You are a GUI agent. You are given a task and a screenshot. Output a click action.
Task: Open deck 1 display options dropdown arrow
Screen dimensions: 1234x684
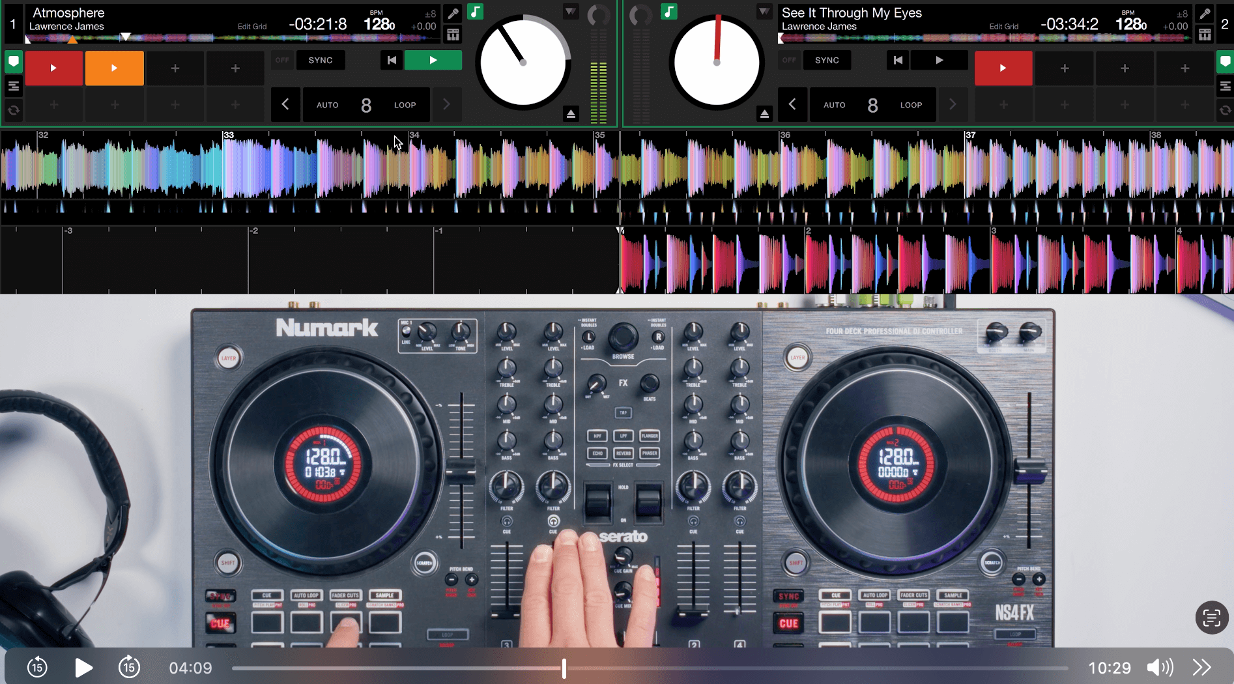570,11
